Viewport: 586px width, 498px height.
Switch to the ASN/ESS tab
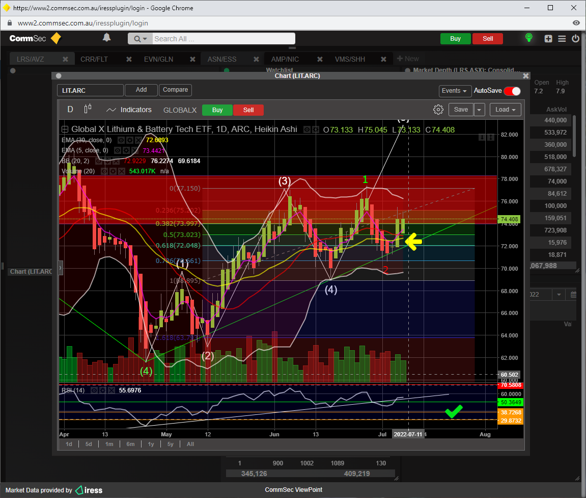pos(222,59)
